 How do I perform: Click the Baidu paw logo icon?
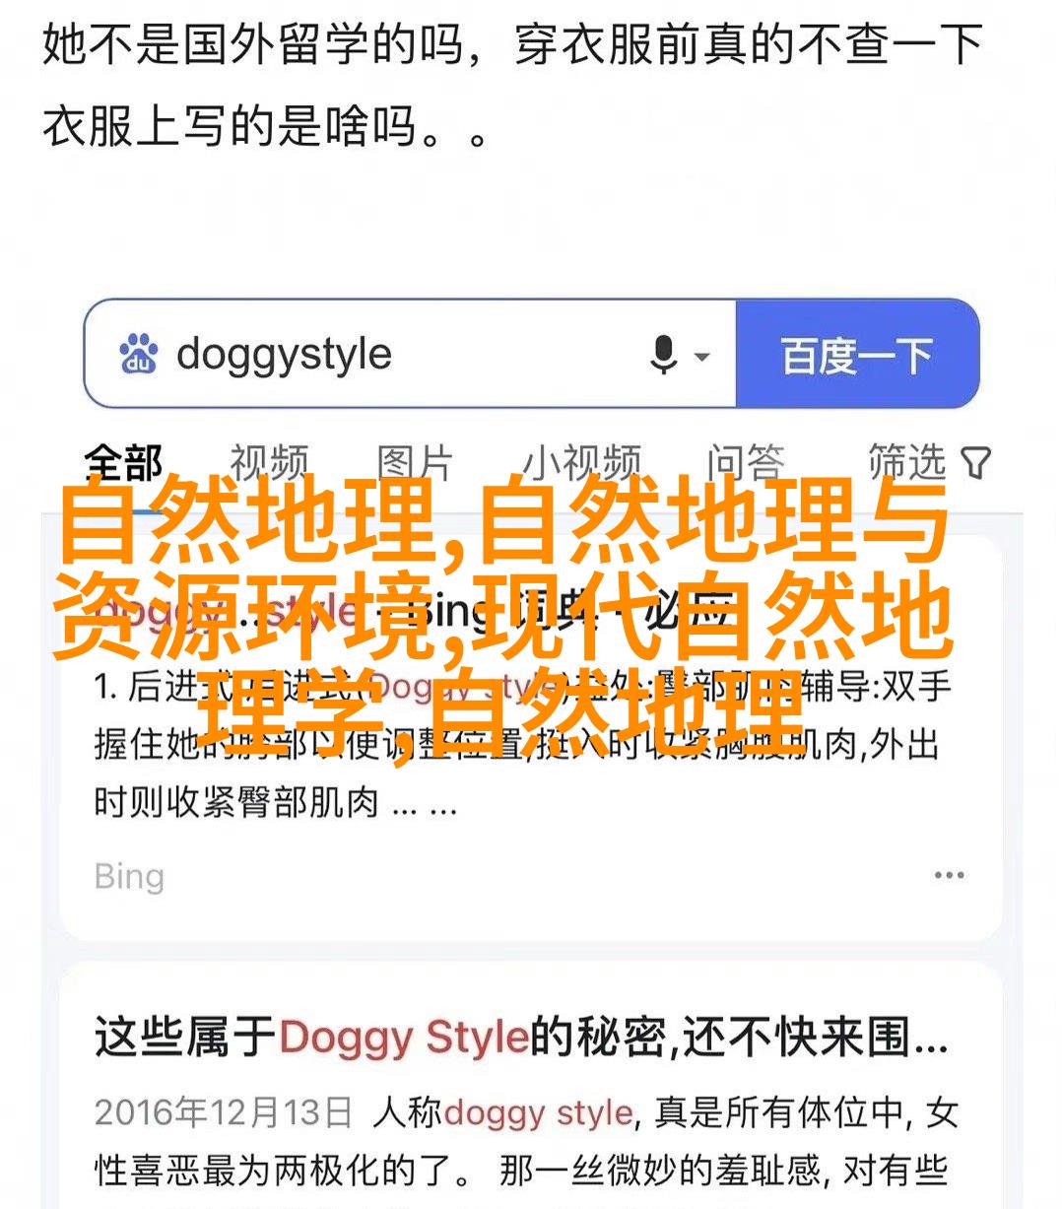point(139,355)
